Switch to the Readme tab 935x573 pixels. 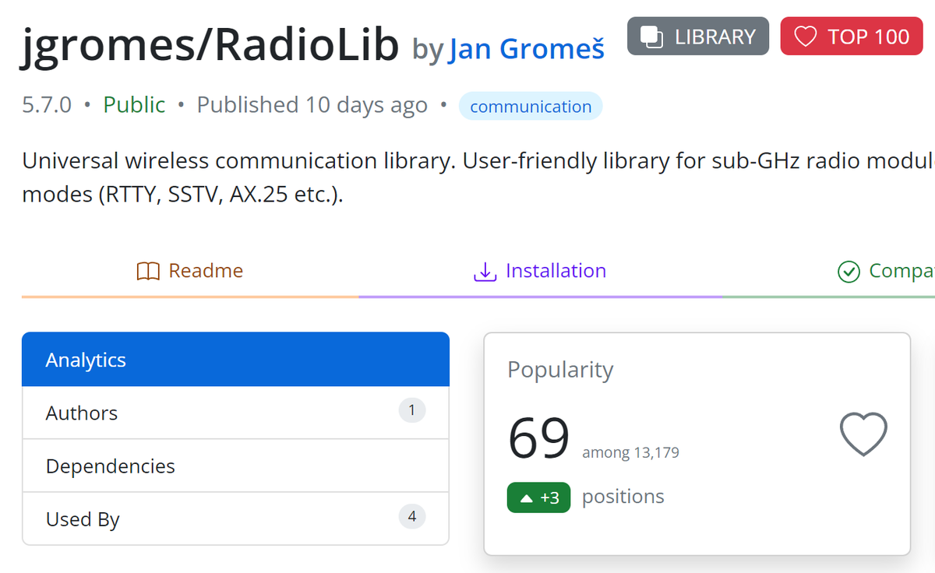pos(190,271)
